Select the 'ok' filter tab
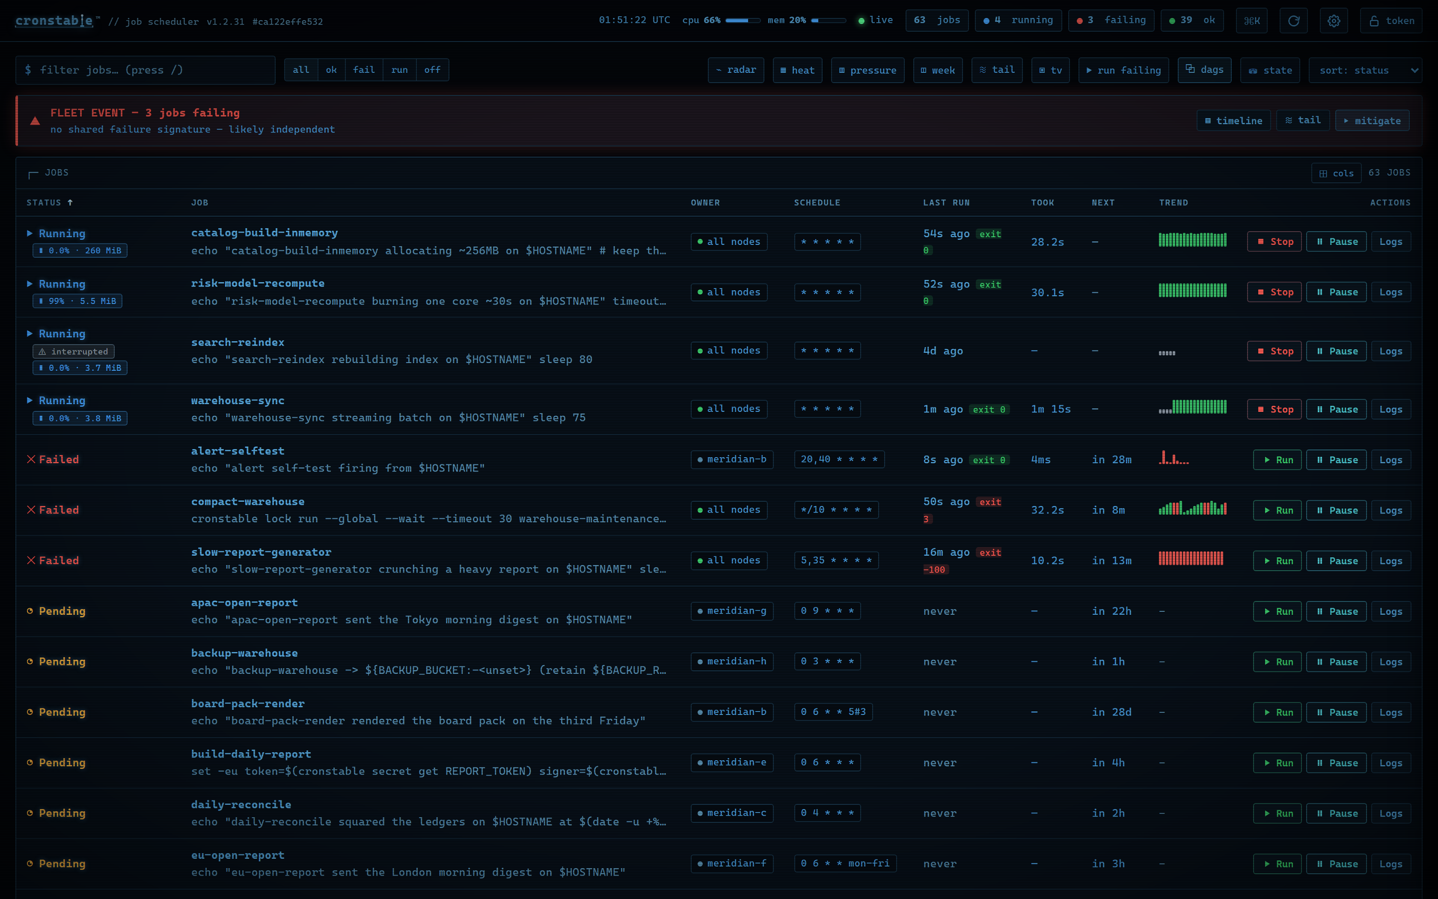This screenshot has width=1438, height=899. pos(332,70)
